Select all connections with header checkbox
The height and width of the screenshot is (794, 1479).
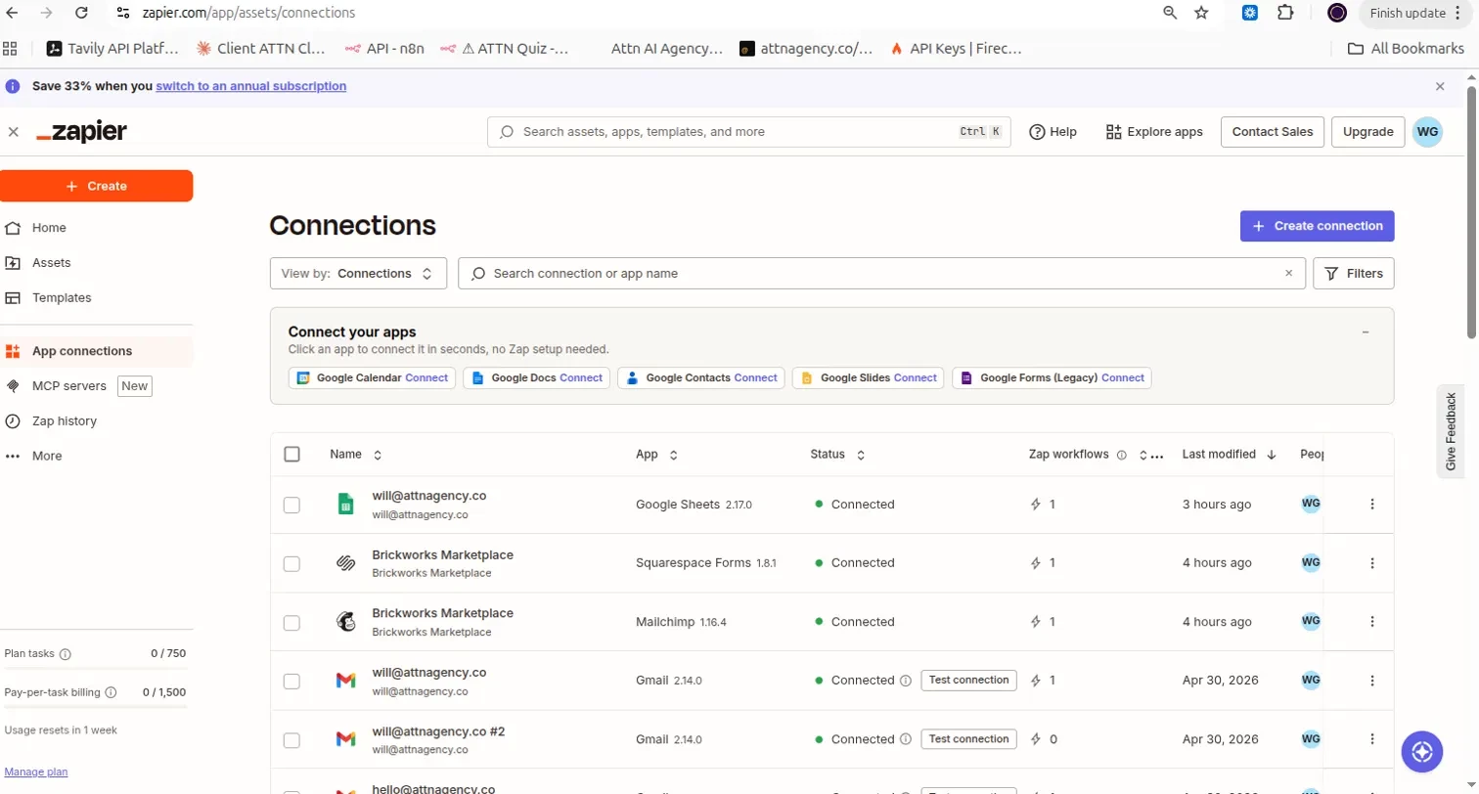(x=291, y=454)
